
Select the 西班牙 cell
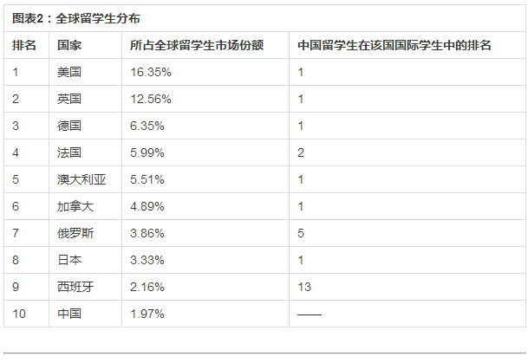[x=75, y=287]
